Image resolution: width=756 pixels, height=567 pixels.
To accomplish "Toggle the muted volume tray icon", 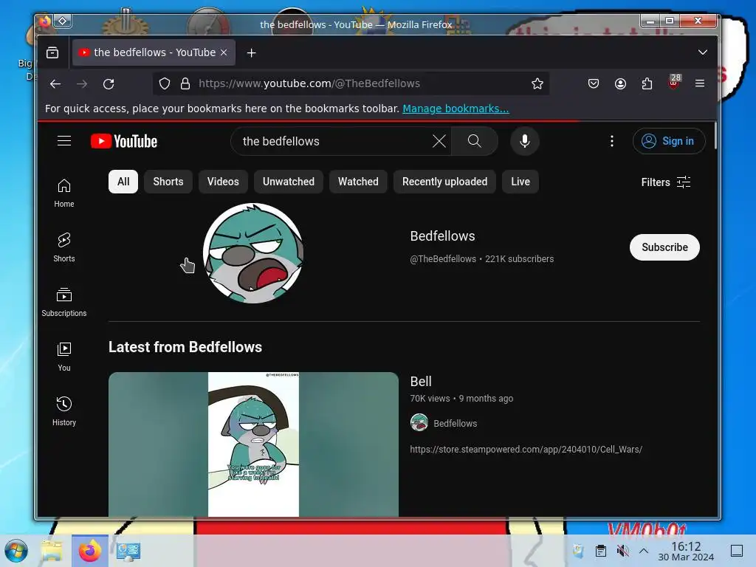I will [x=622, y=551].
